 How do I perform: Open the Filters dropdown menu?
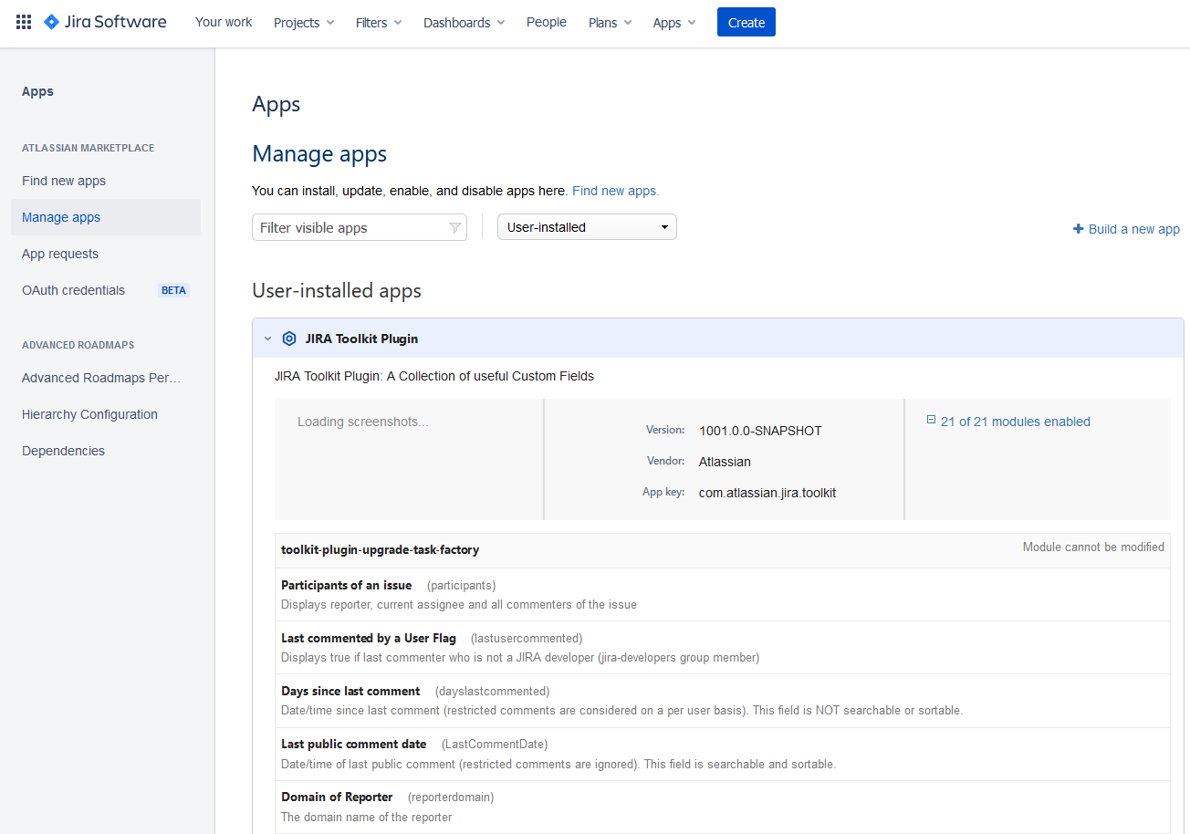click(x=379, y=23)
